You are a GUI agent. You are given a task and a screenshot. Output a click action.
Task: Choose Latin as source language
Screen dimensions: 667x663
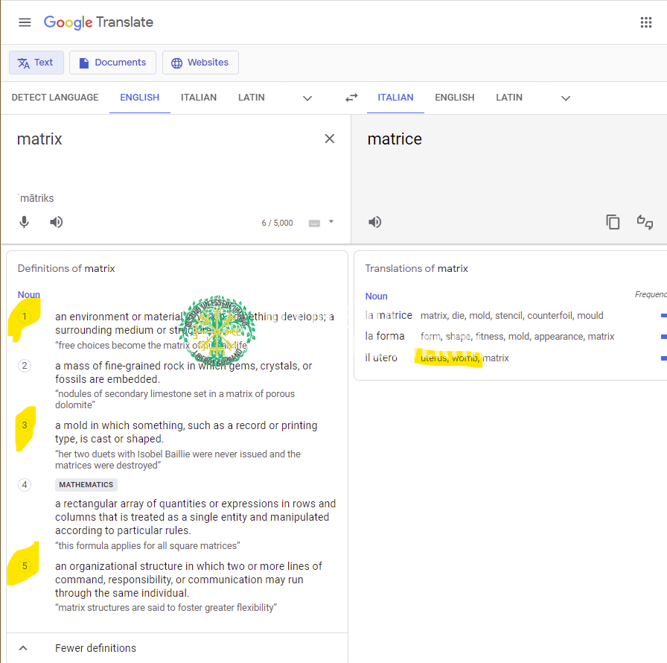coord(251,98)
